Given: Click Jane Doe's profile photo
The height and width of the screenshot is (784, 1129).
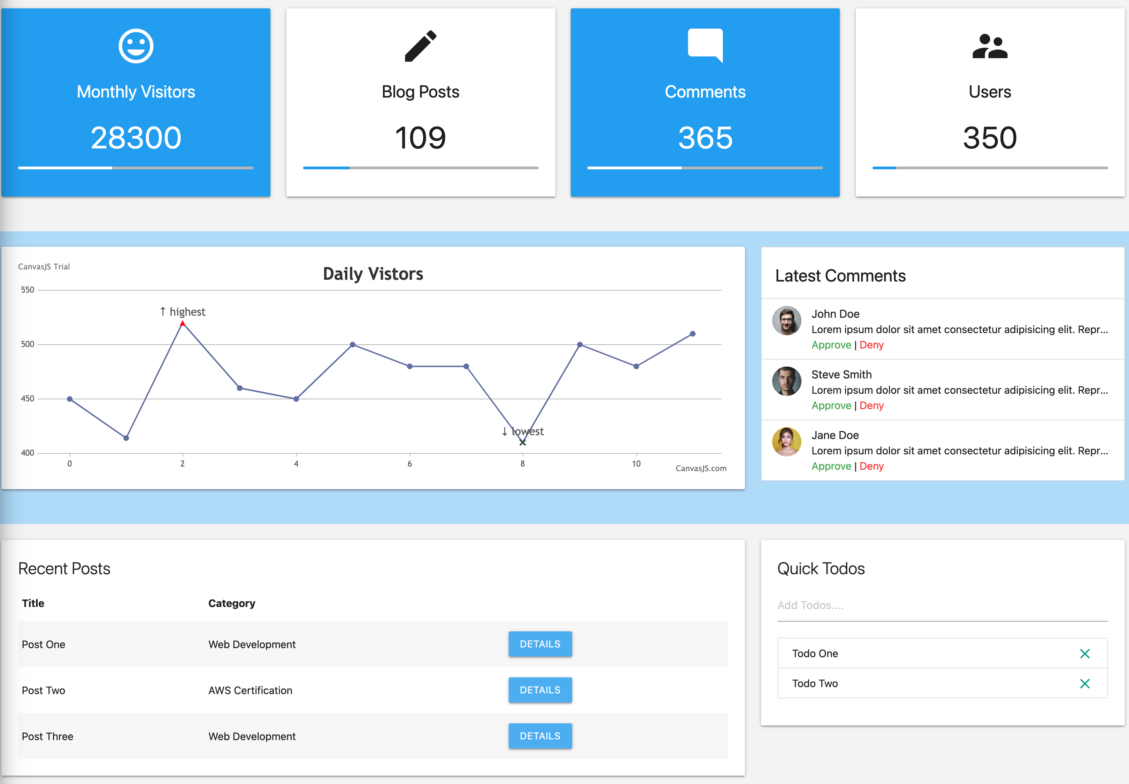Looking at the screenshot, I should [786, 441].
